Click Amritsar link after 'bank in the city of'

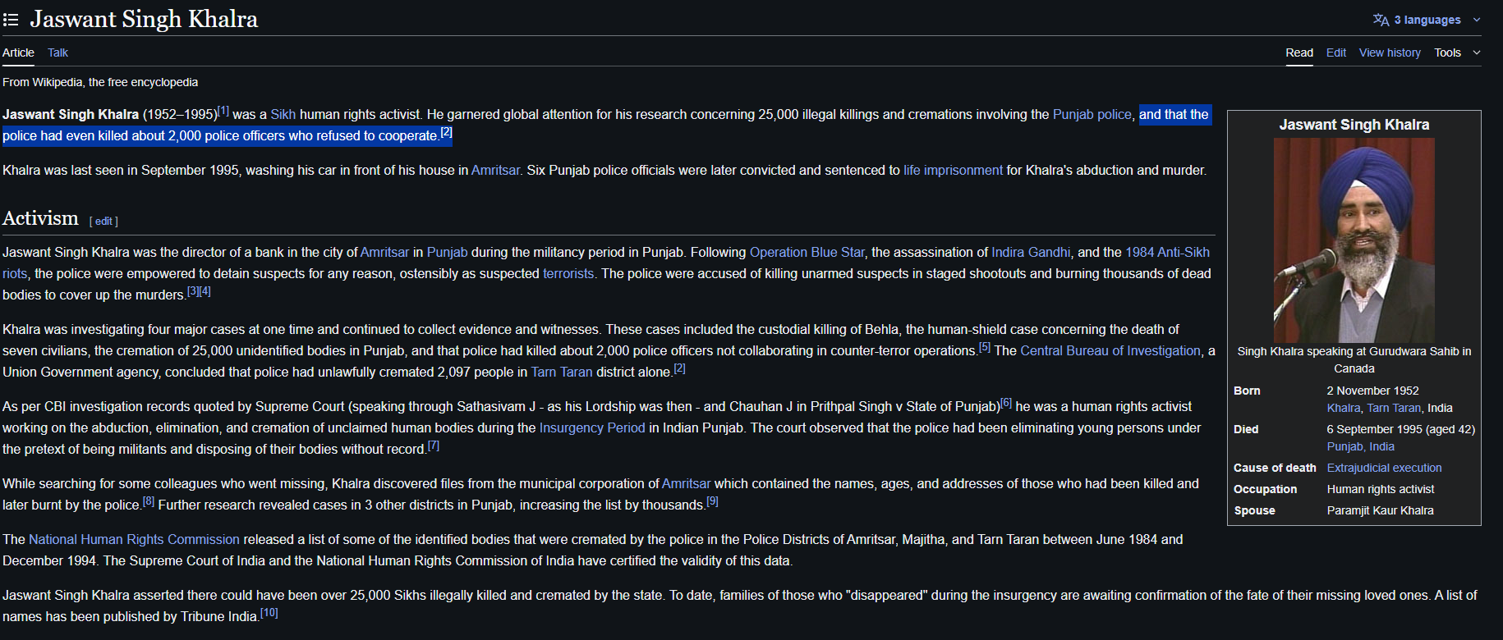point(384,253)
